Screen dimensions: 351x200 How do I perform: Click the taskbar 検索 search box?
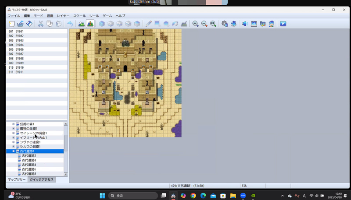[x=133, y=196]
